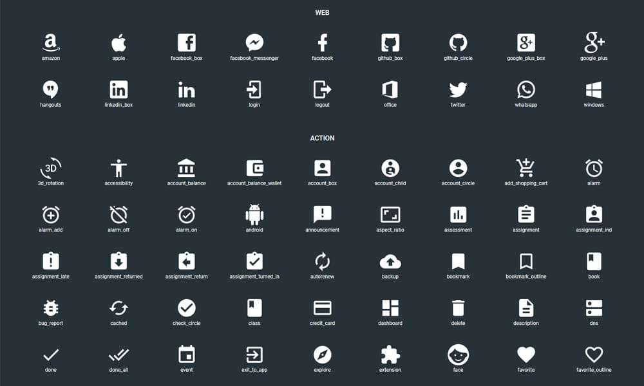The height and width of the screenshot is (386, 644).
Task: Click the add_shopping_cart icon
Action: [x=526, y=168]
